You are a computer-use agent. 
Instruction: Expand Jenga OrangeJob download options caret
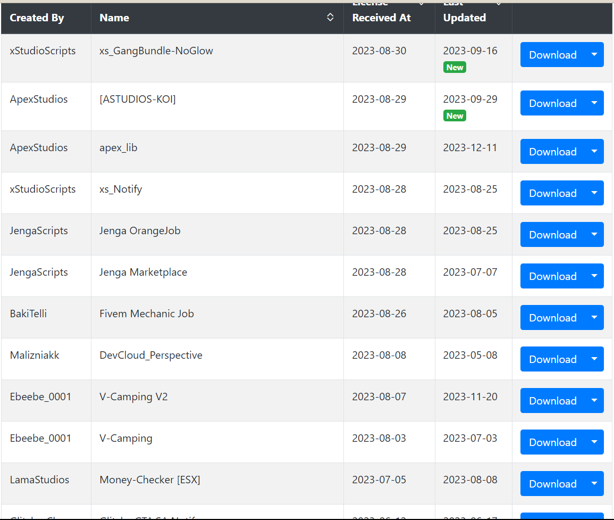[x=594, y=235]
